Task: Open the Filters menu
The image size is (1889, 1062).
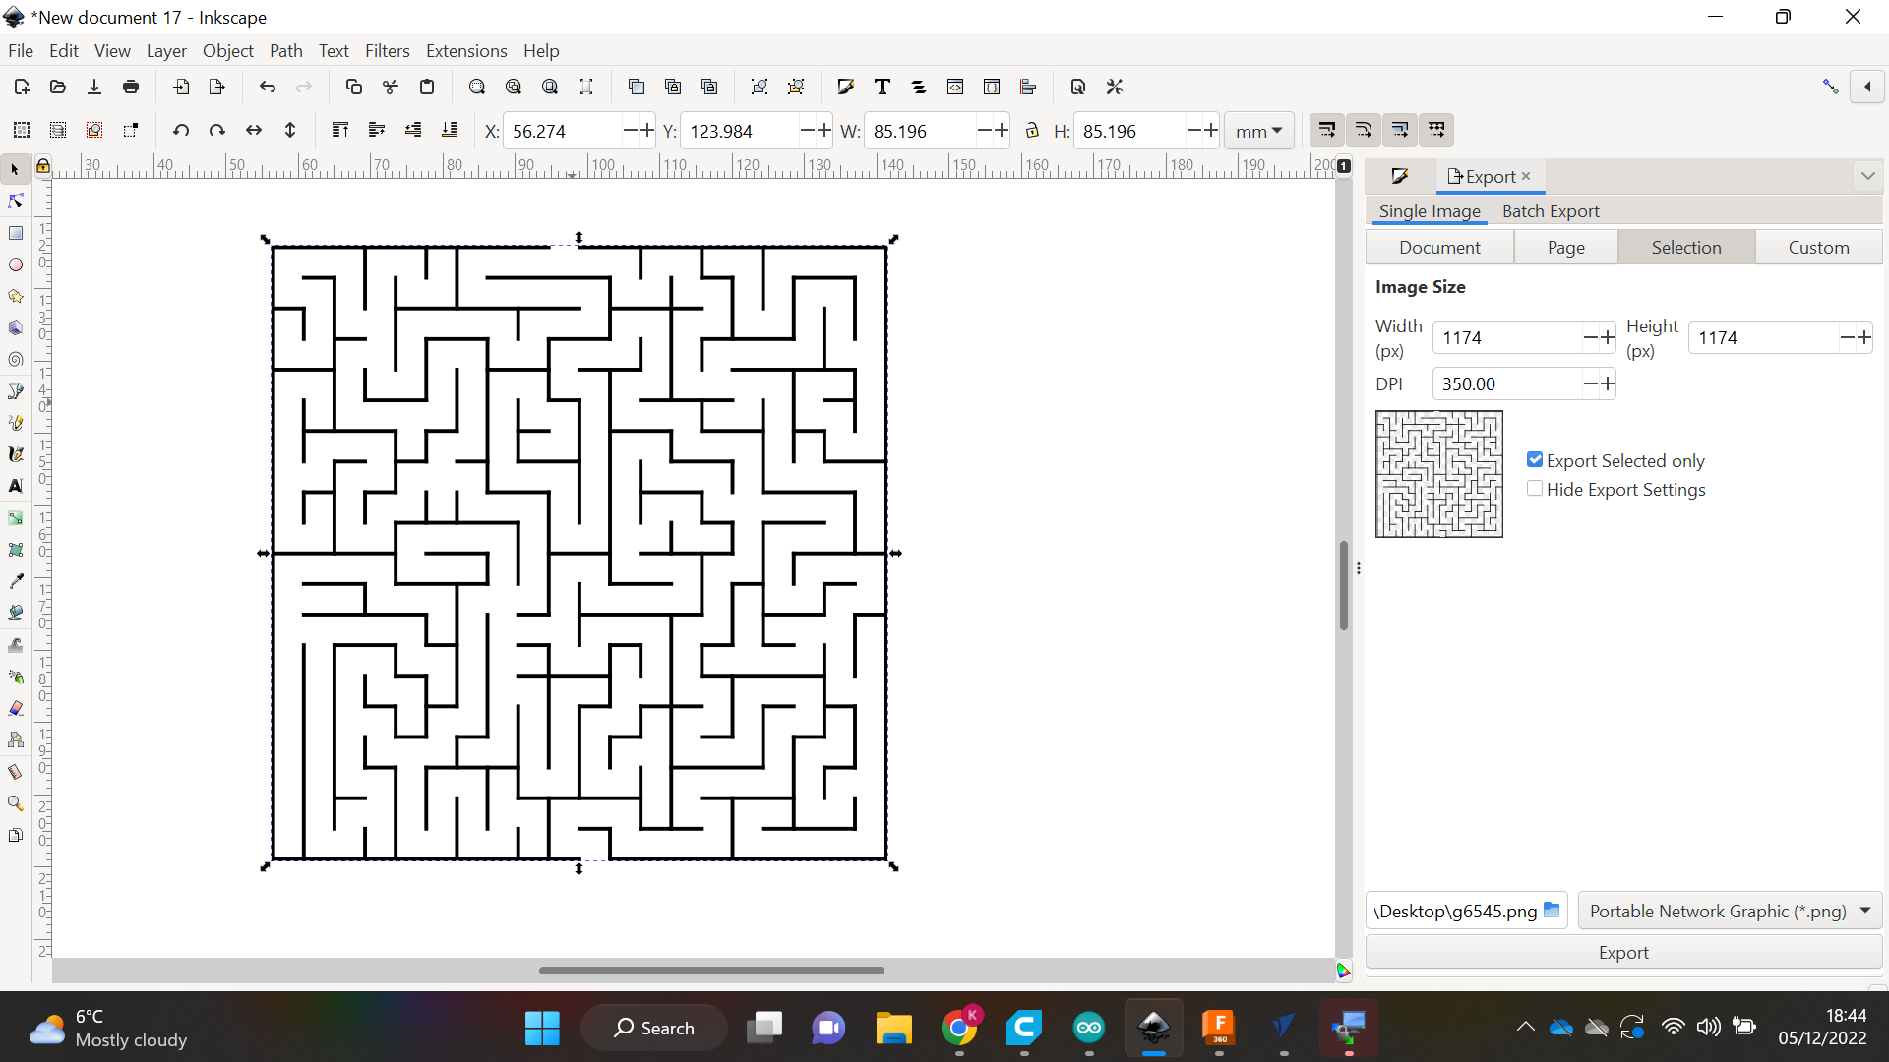Action: click(388, 50)
